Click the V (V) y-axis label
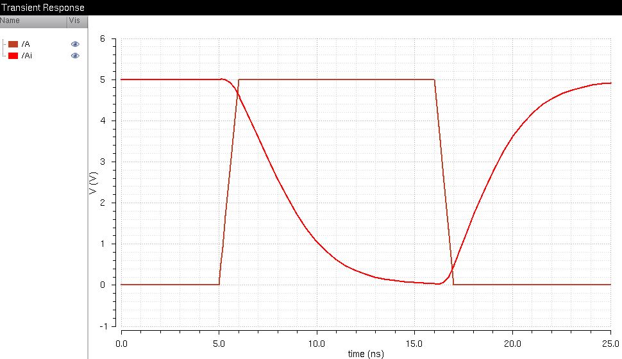622x359 pixels. [x=93, y=183]
